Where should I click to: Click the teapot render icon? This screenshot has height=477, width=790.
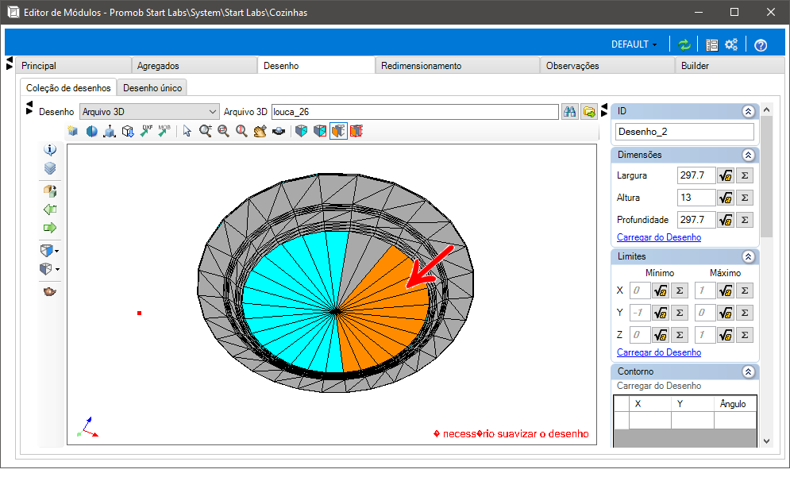click(50, 291)
